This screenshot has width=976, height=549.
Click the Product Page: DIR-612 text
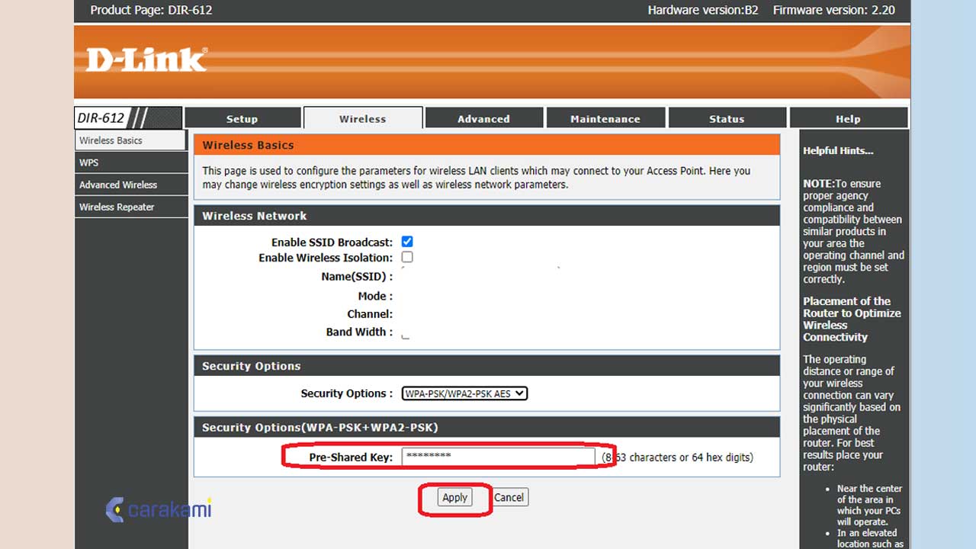pyautogui.click(x=151, y=10)
